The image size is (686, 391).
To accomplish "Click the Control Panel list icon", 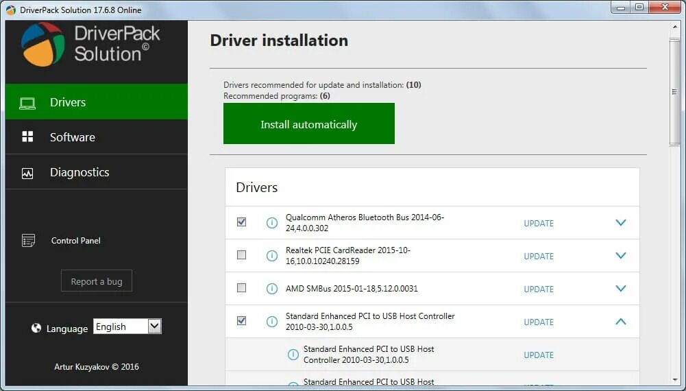I will (x=28, y=240).
